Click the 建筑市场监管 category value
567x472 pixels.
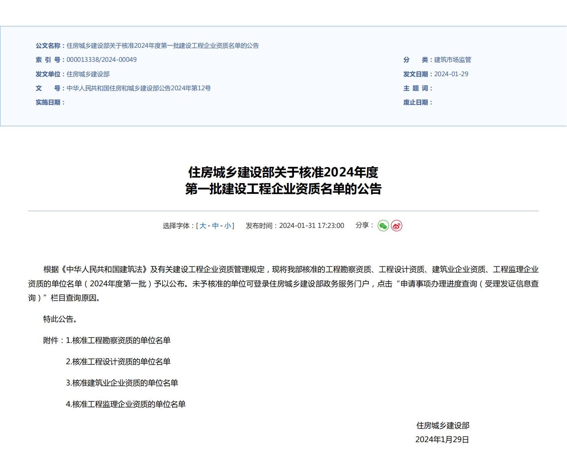pyautogui.click(x=453, y=60)
